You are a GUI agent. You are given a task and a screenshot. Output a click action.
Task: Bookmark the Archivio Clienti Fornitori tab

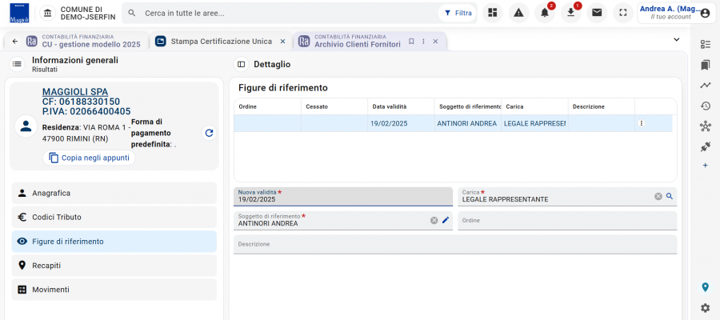click(411, 42)
